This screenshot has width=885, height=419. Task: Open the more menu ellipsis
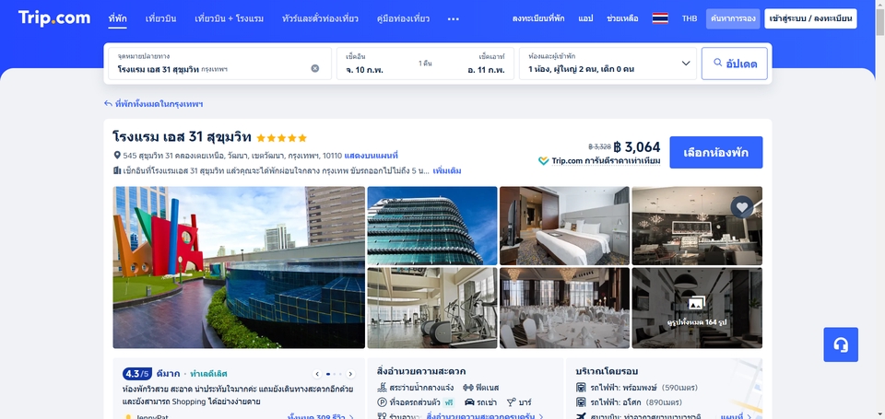coord(454,18)
